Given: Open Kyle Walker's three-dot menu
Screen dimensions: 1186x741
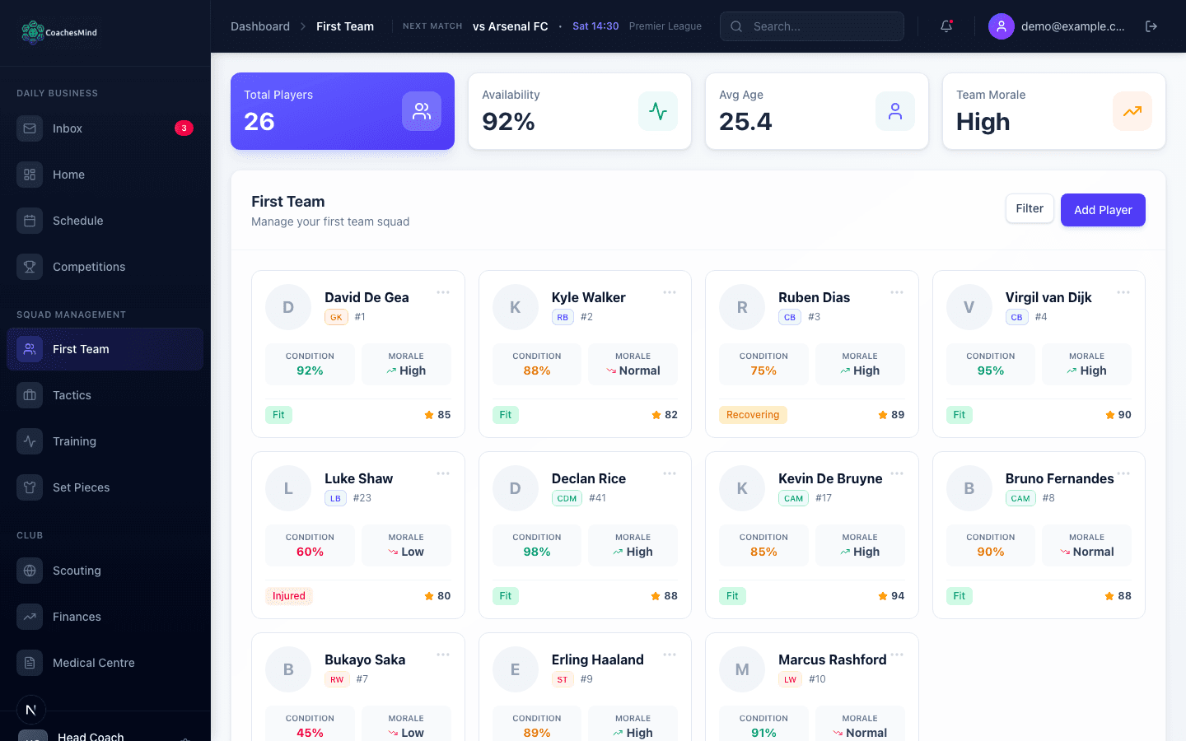Looking at the screenshot, I should (670, 292).
